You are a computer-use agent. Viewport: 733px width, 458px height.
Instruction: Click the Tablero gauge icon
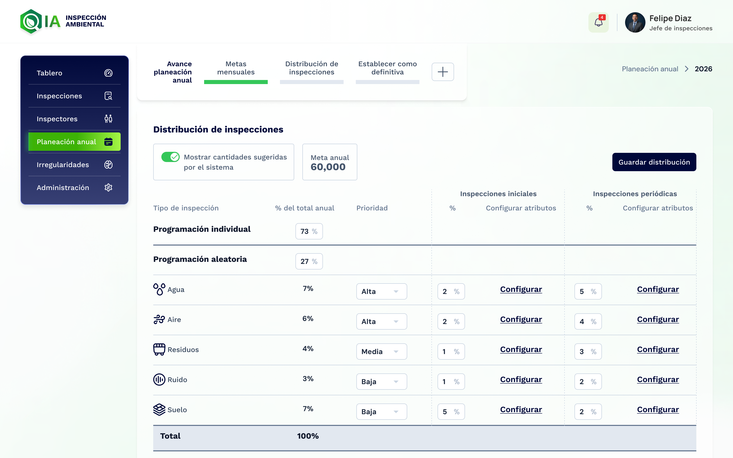(x=108, y=73)
